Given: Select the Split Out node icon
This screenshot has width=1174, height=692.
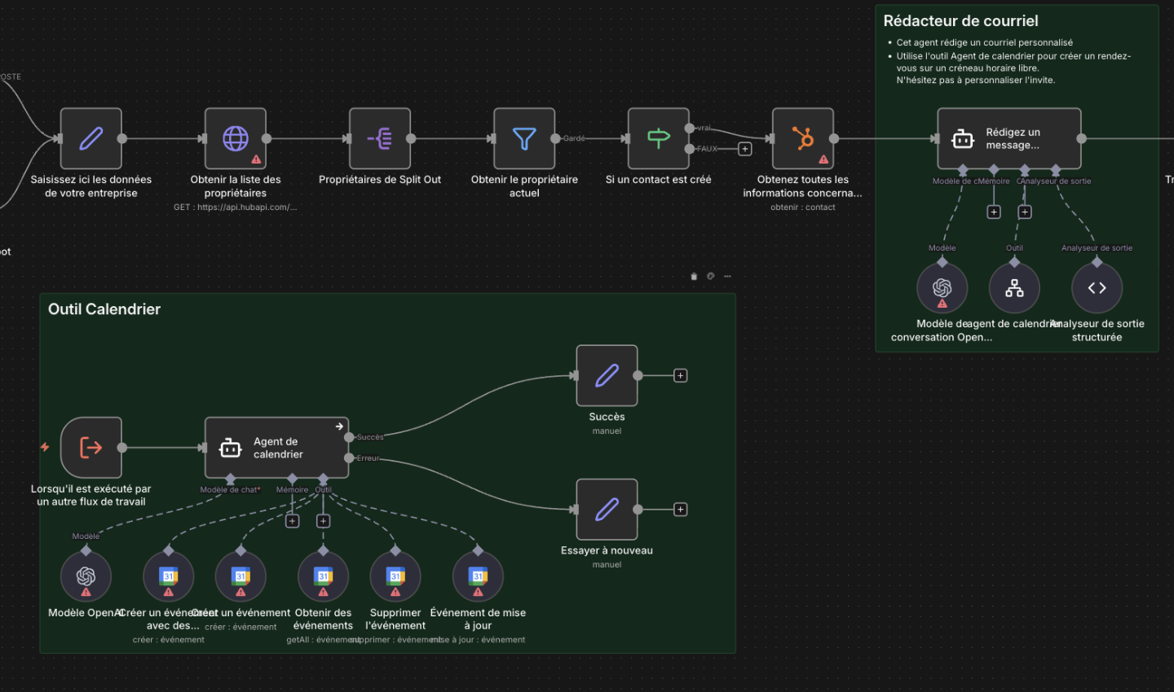Looking at the screenshot, I should (380, 138).
